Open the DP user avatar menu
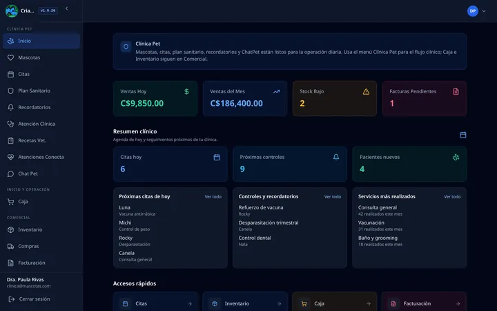 point(473,11)
